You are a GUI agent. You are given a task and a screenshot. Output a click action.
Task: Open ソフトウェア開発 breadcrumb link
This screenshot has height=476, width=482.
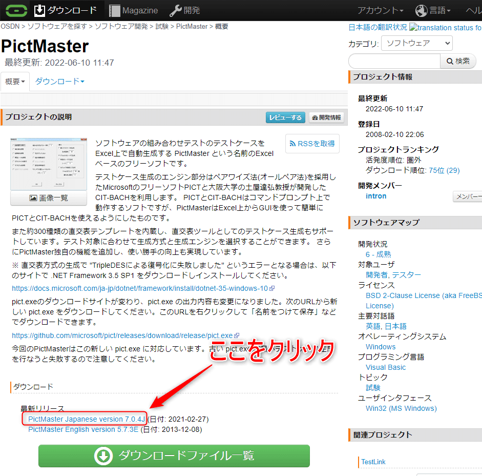click(x=121, y=27)
